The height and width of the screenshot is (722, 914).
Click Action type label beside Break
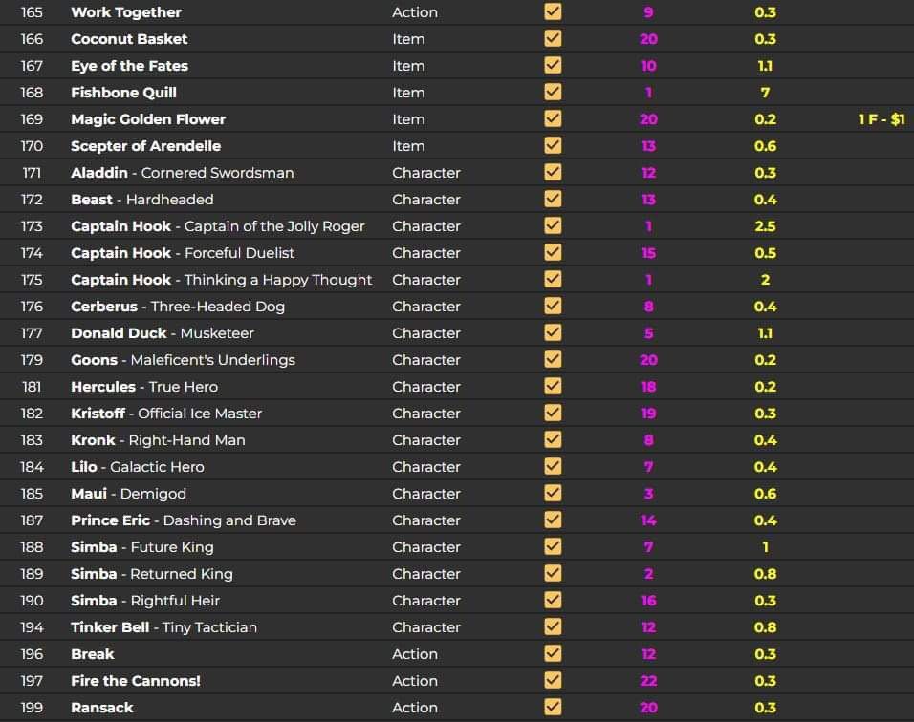pyautogui.click(x=415, y=654)
